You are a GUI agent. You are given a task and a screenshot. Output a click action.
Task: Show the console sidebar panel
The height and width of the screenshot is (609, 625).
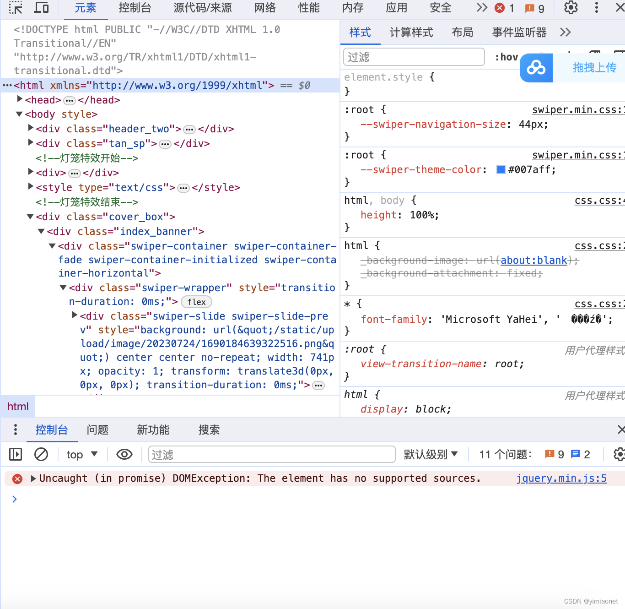point(15,454)
